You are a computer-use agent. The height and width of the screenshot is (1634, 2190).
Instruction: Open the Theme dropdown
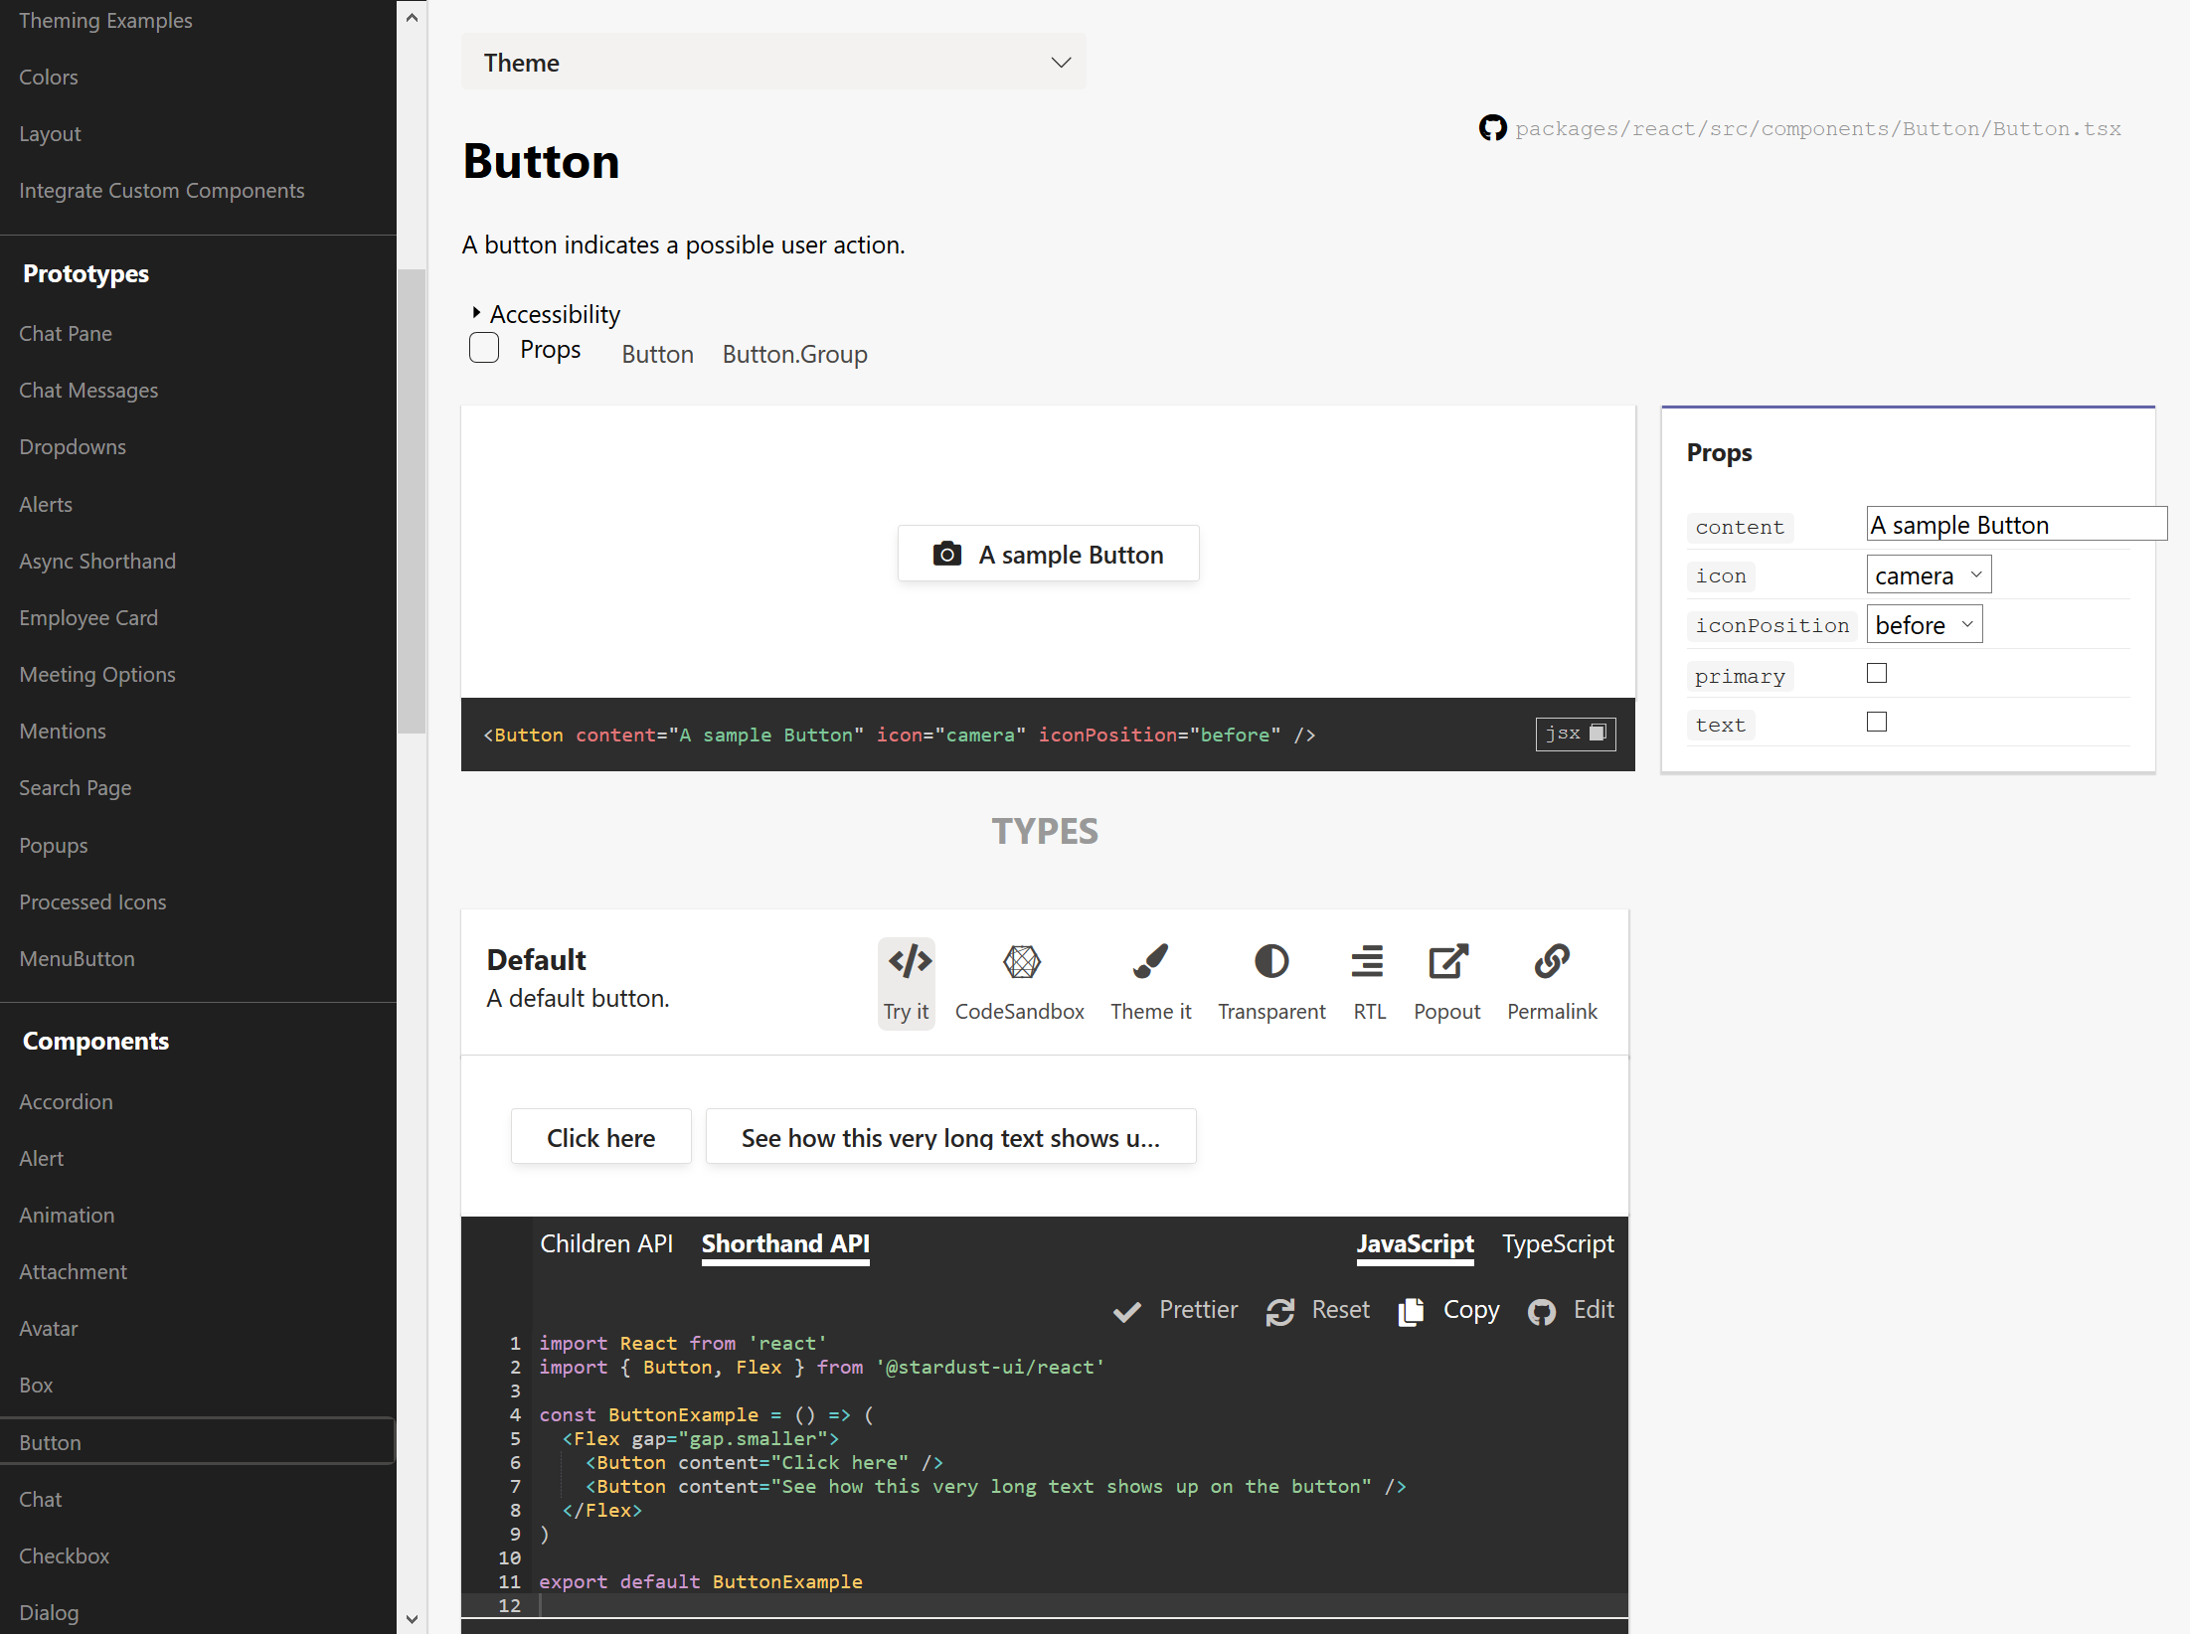pyautogui.click(x=772, y=63)
